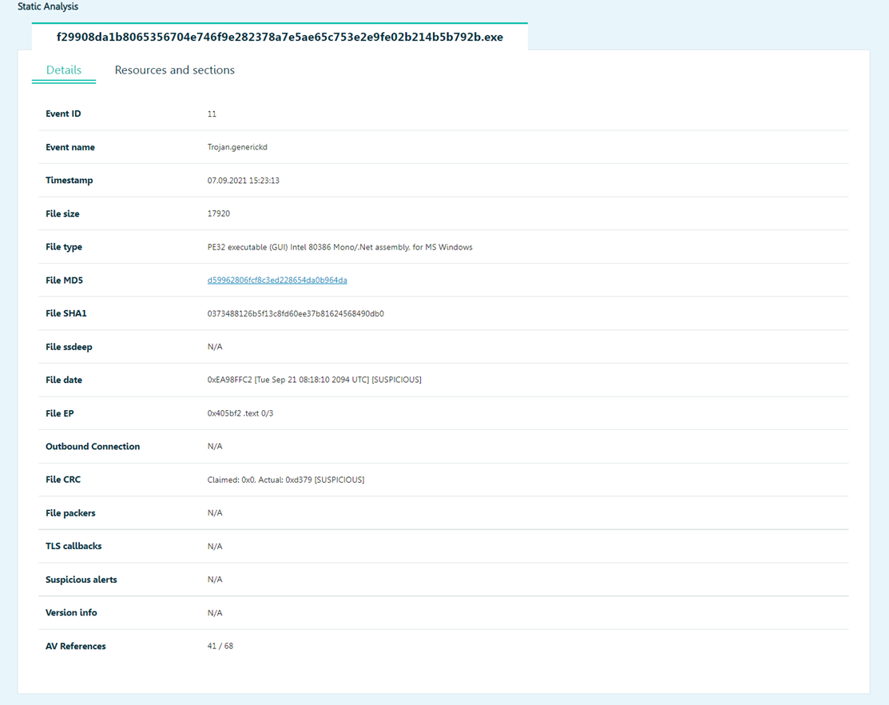889x705 pixels.
Task: Switch to the Details tab
Action: click(64, 70)
